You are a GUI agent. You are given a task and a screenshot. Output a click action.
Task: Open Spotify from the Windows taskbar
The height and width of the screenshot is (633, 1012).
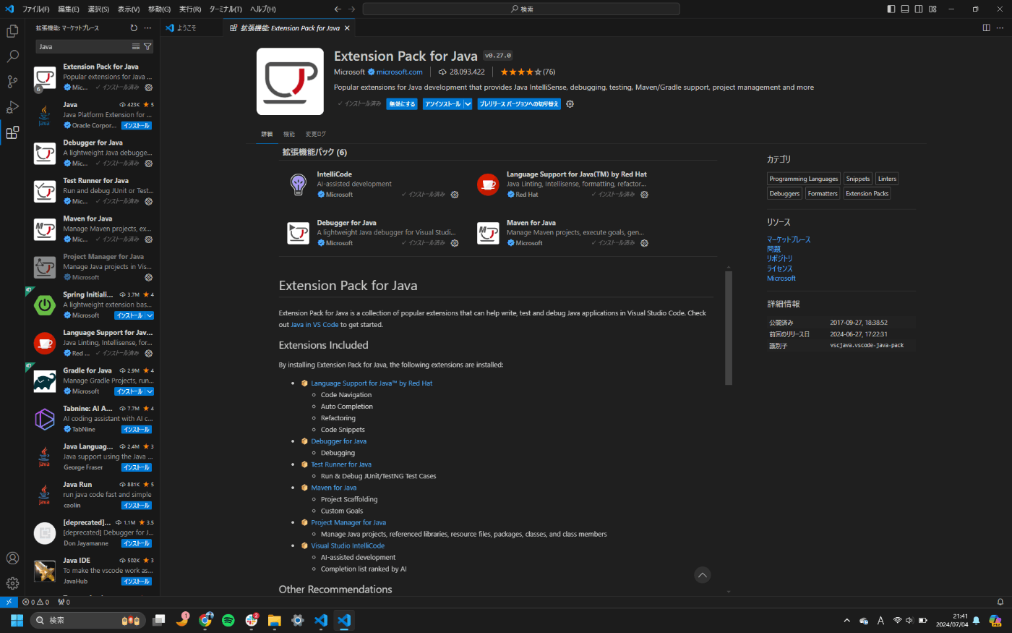228,620
